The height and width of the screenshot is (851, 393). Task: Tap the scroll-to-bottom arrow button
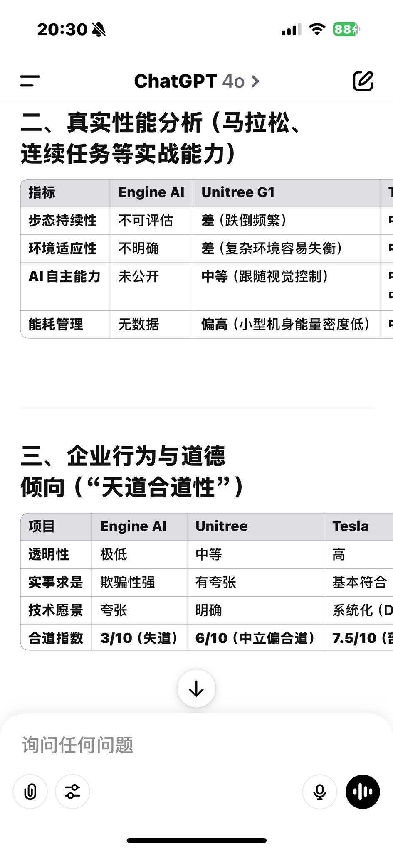pos(196,689)
